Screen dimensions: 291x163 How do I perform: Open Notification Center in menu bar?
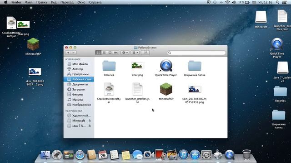tap(284, 2)
